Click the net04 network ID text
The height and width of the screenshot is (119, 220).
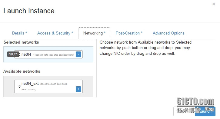point(53,55)
